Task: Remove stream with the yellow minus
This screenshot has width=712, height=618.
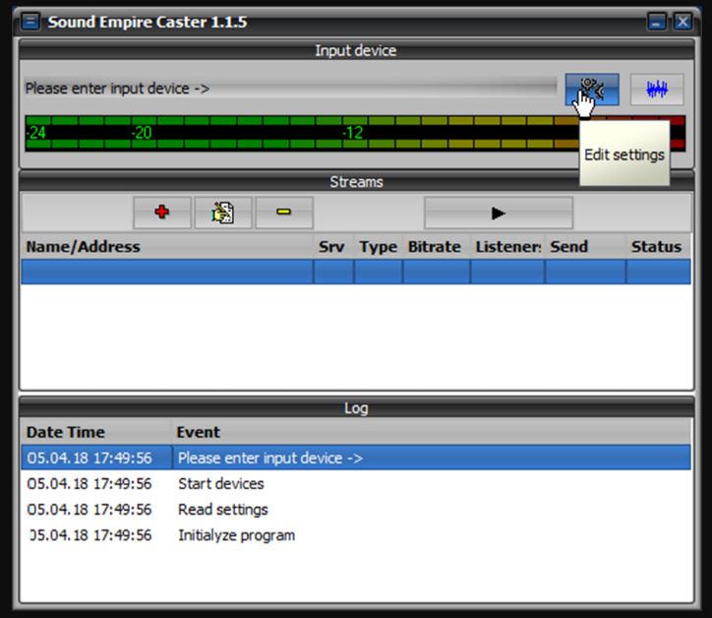Action: [284, 213]
